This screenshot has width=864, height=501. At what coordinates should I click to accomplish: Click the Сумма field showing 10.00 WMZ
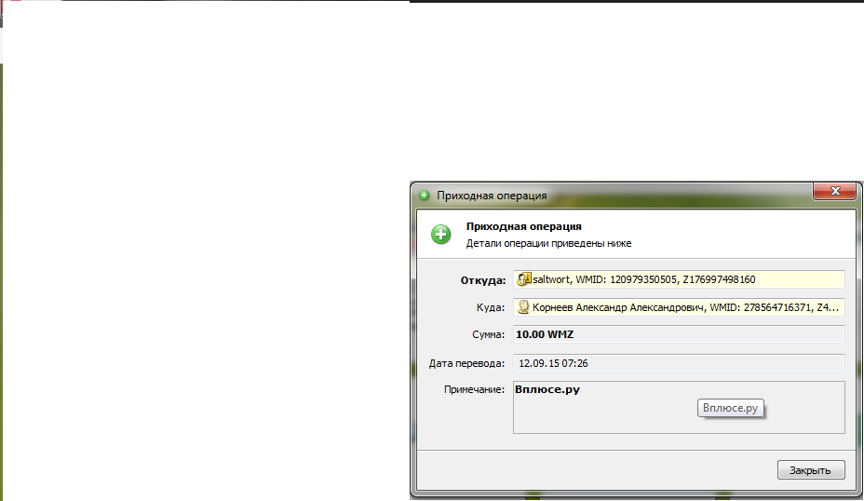point(679,334)
